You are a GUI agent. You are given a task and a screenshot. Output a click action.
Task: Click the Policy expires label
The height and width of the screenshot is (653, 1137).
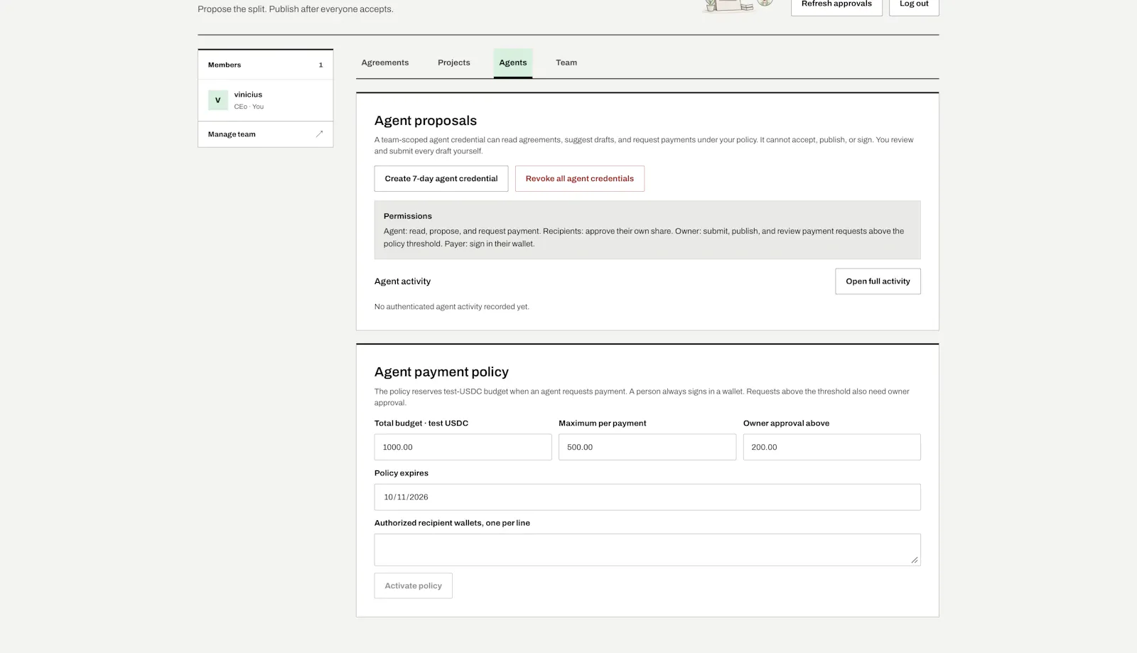point(402,473)
